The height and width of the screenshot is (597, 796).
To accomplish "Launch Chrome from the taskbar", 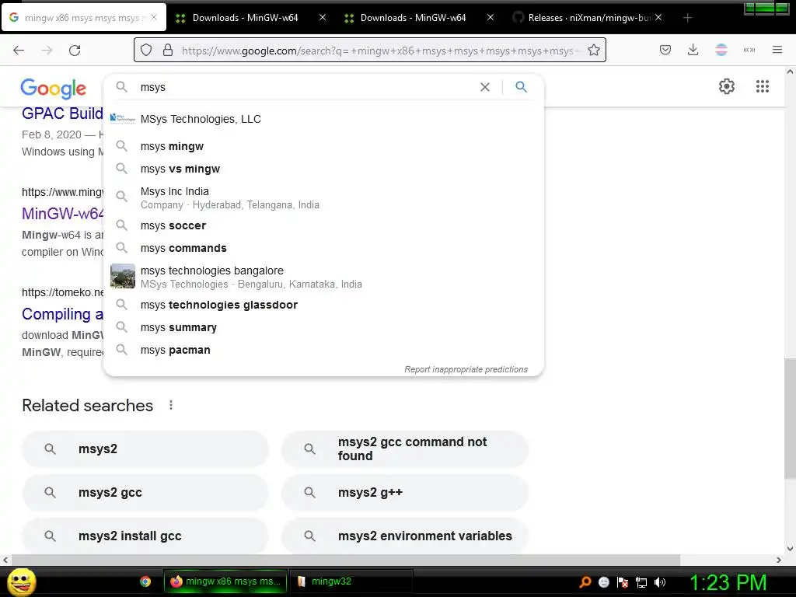I will 145,581.
